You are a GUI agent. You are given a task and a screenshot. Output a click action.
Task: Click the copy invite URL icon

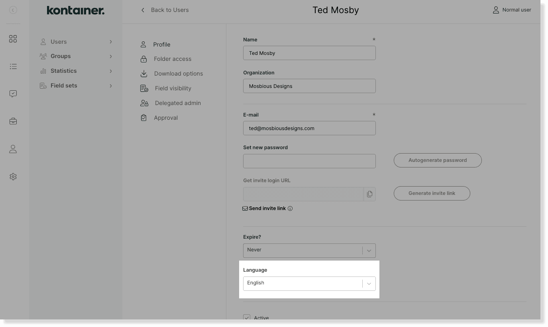[x=369, y=194]
